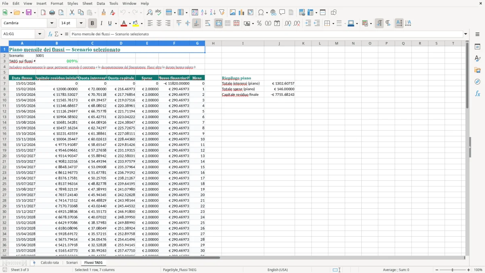
Task: Expand the formula bar
Action: [466, 34]
